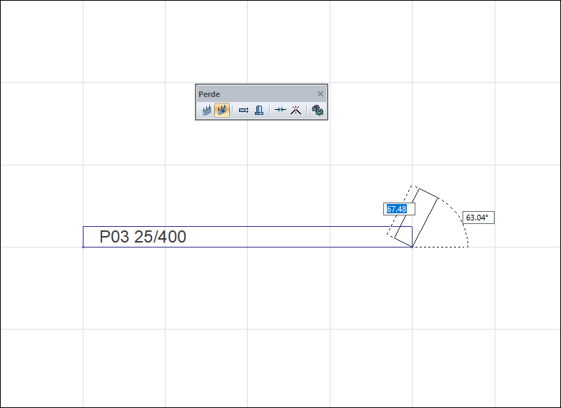
Task: Enable the converging arrows snap icon
Action: pyautogui.click(x=280, y=110)
